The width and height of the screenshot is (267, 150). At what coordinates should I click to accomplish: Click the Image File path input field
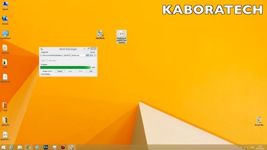point(63,55)
